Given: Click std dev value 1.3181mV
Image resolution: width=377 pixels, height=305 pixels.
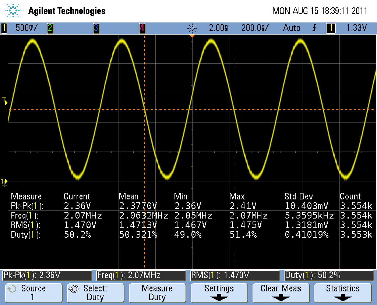Looking at the screenshot, I should click(x=307, y=225).
